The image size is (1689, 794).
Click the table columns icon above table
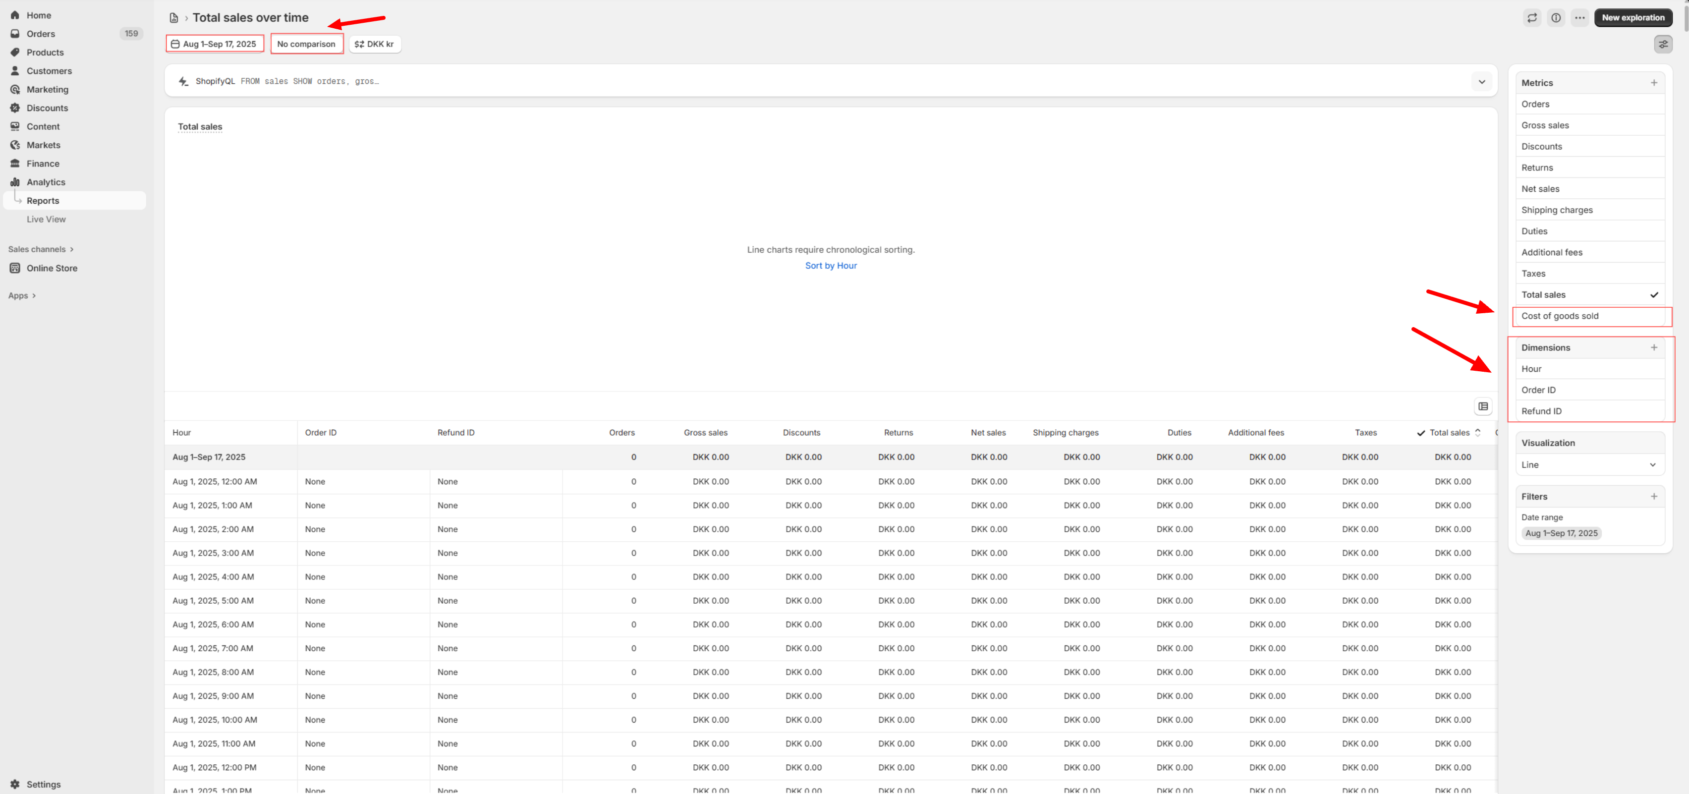1483,406
